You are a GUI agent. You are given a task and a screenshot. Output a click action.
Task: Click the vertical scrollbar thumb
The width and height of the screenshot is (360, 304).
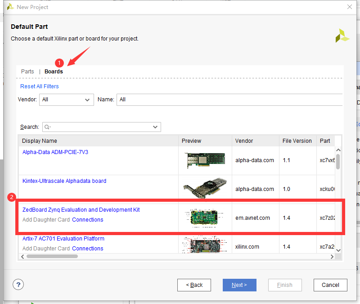(338, 162)
